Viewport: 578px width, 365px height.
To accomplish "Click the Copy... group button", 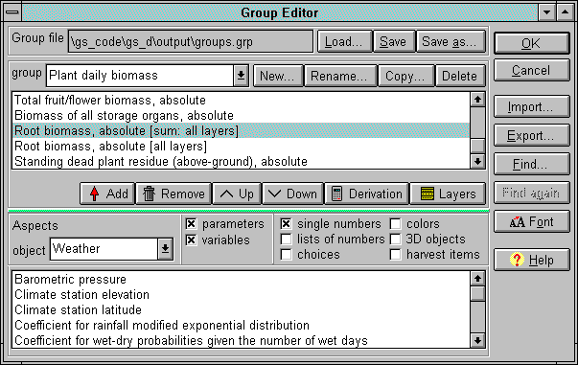I will 405,76.
